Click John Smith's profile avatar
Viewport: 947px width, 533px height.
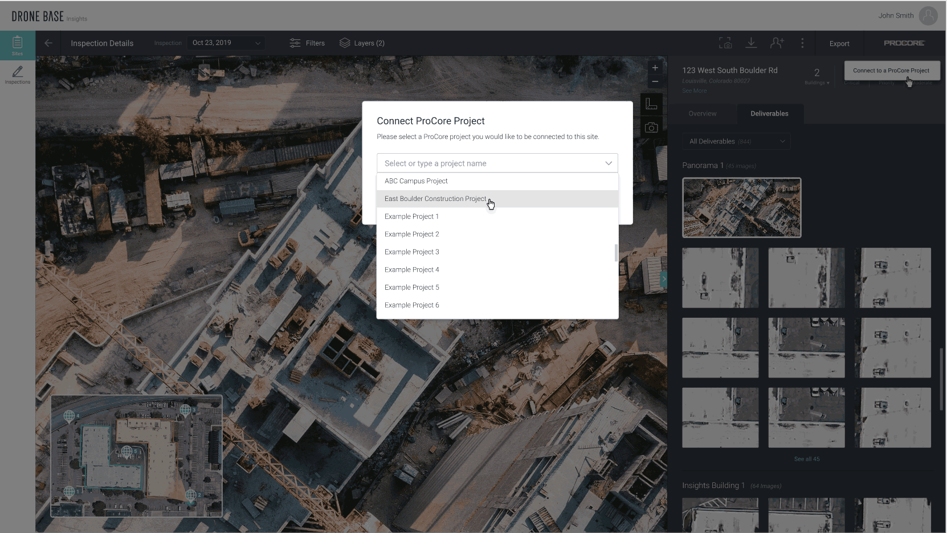[928, 15]
